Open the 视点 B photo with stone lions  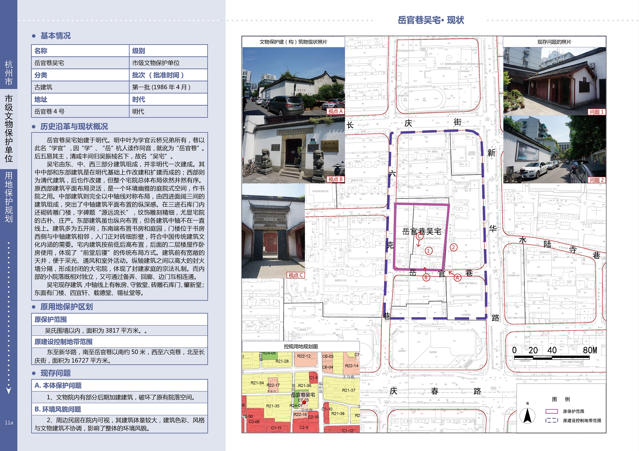293,149
